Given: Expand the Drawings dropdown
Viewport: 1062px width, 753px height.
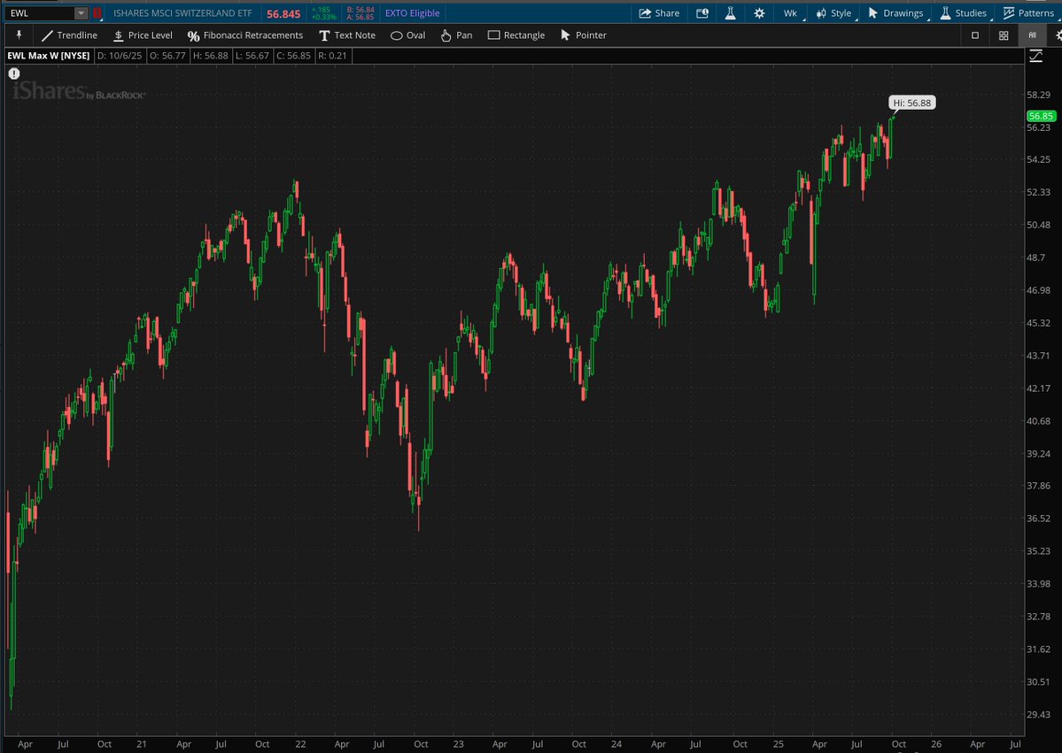Looking at the screenshot, I should (x=896, y=13).
